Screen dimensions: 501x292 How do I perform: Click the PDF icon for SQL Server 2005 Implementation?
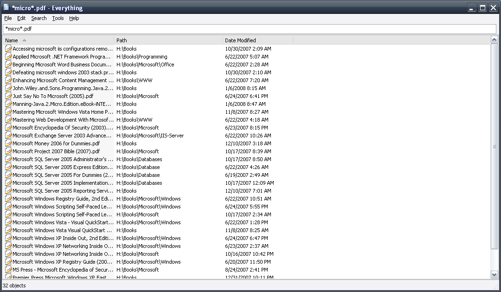[8, 182]
